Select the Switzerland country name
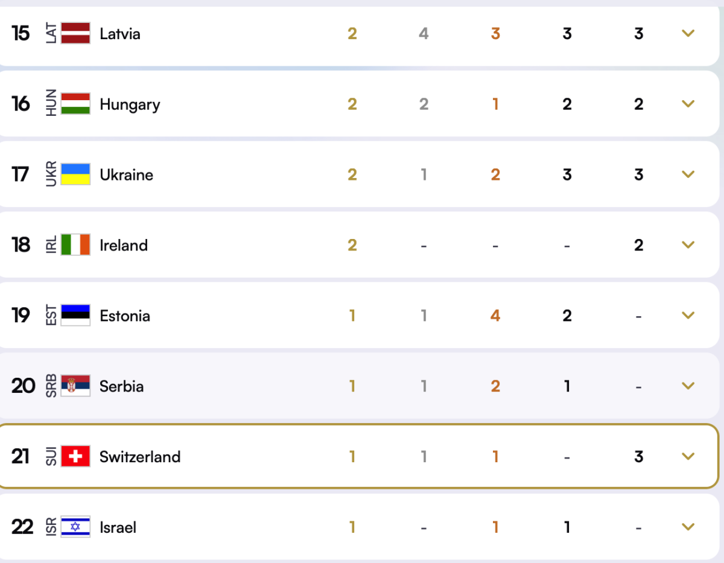The width and height of the screenshot is (724, 563). click(x=140, y=457)
